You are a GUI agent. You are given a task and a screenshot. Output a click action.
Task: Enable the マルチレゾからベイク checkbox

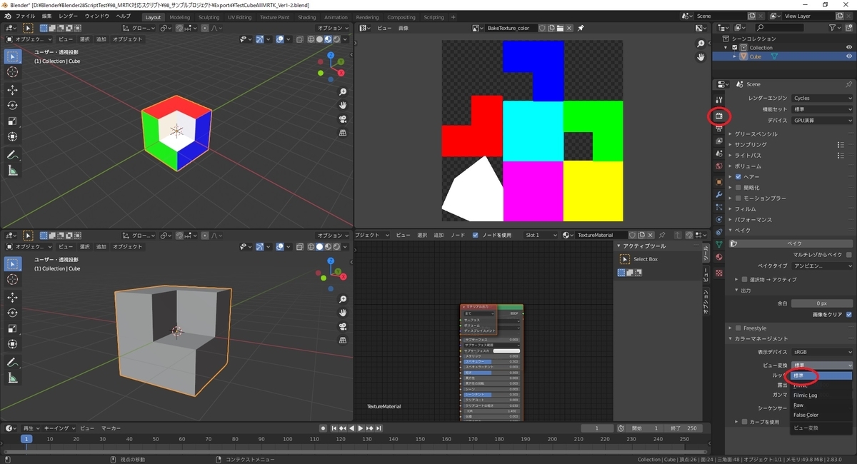[x=848, y=254]
